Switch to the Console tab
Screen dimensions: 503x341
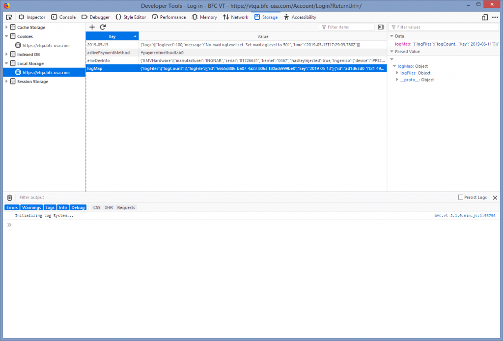point(63,17)
